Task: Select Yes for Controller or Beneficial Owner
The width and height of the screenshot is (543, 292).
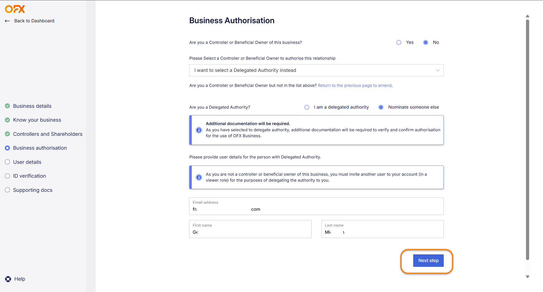Action: 399,42
